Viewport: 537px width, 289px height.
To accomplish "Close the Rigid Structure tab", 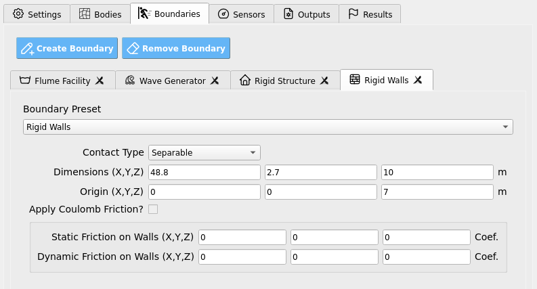I will (x=324, y=81).
